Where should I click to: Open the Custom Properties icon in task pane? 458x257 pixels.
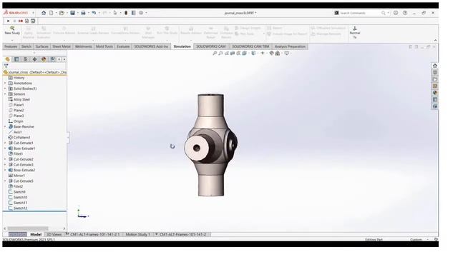(435, 100)
